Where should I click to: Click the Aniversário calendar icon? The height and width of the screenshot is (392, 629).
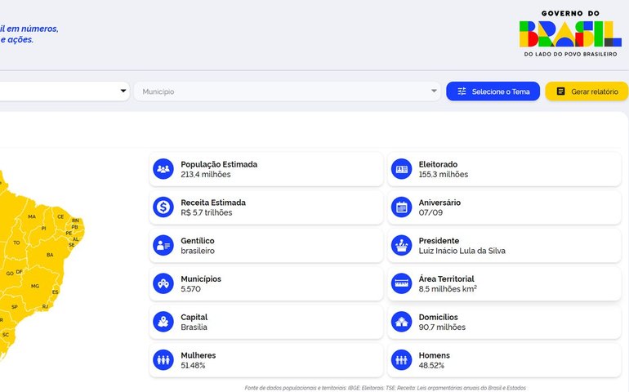coord(402,207)
